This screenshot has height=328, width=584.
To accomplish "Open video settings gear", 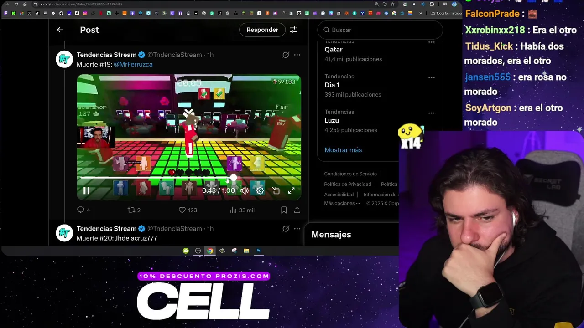I will tap(260, 190).
